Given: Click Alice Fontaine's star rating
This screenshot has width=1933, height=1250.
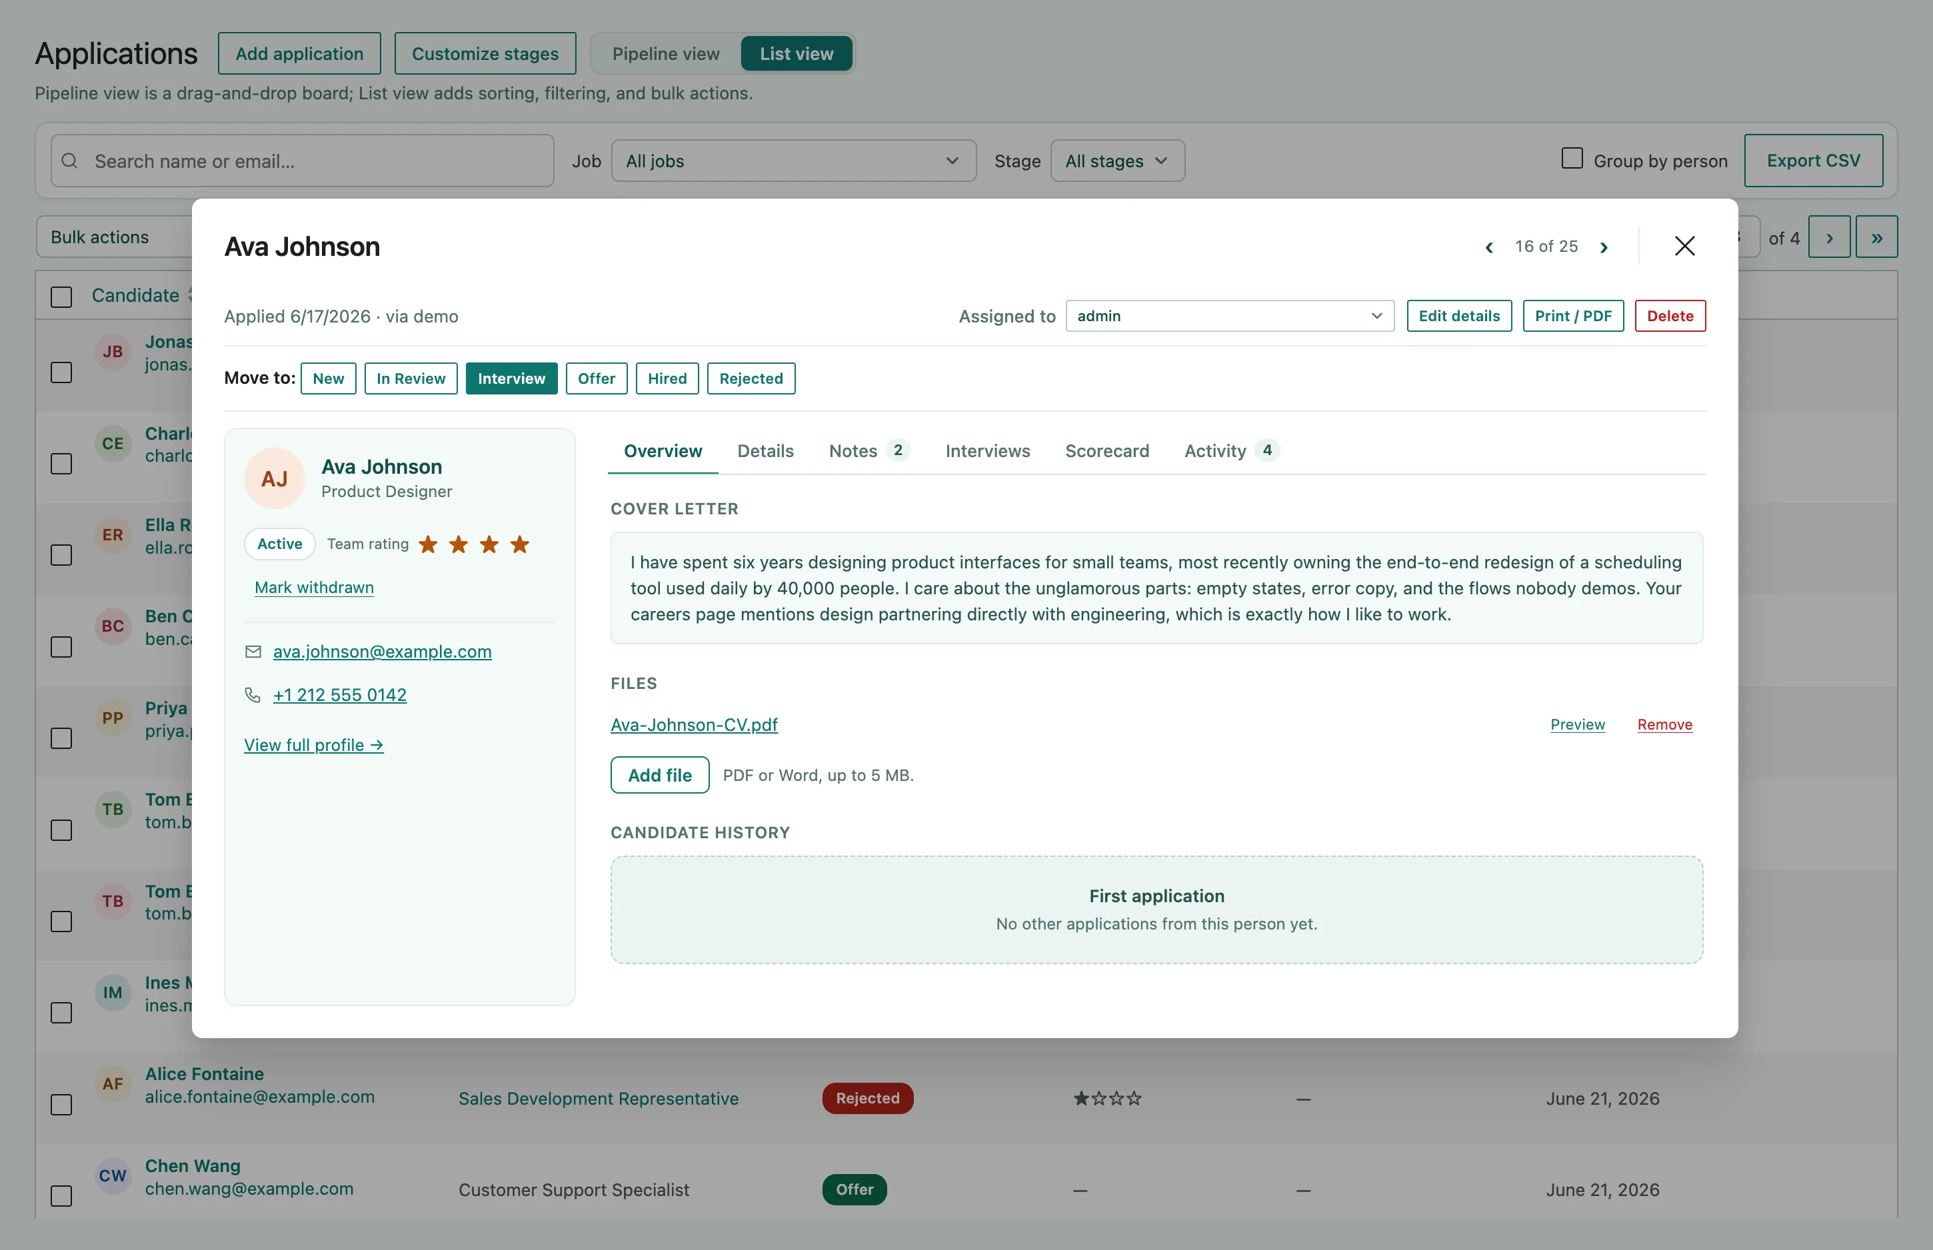Looking at the screenshot, I should pyautogui.click(x=1107, y=1098).
